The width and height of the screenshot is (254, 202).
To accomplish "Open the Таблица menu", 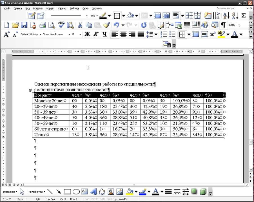I will click(74, 8).
